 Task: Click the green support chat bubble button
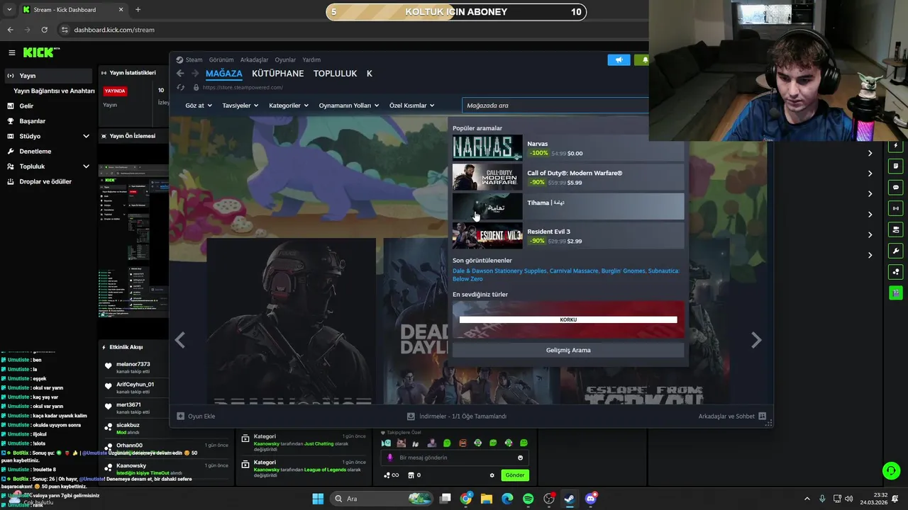pyautogui.click(x=890, y=470)
